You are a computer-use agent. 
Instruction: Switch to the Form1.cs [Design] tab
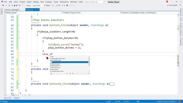pyautogui.click(x=12, y=10)
